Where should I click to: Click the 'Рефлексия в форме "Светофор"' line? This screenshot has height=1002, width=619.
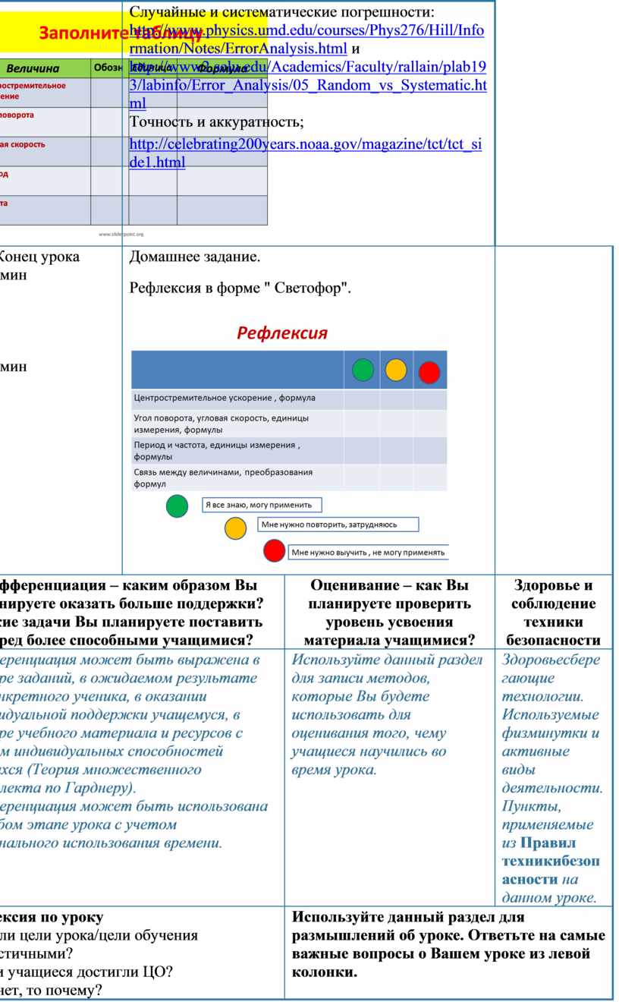click(x=240, y=288)
